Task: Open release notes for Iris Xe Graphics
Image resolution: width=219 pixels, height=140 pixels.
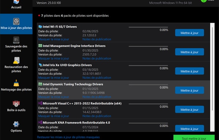Action: 97,78
